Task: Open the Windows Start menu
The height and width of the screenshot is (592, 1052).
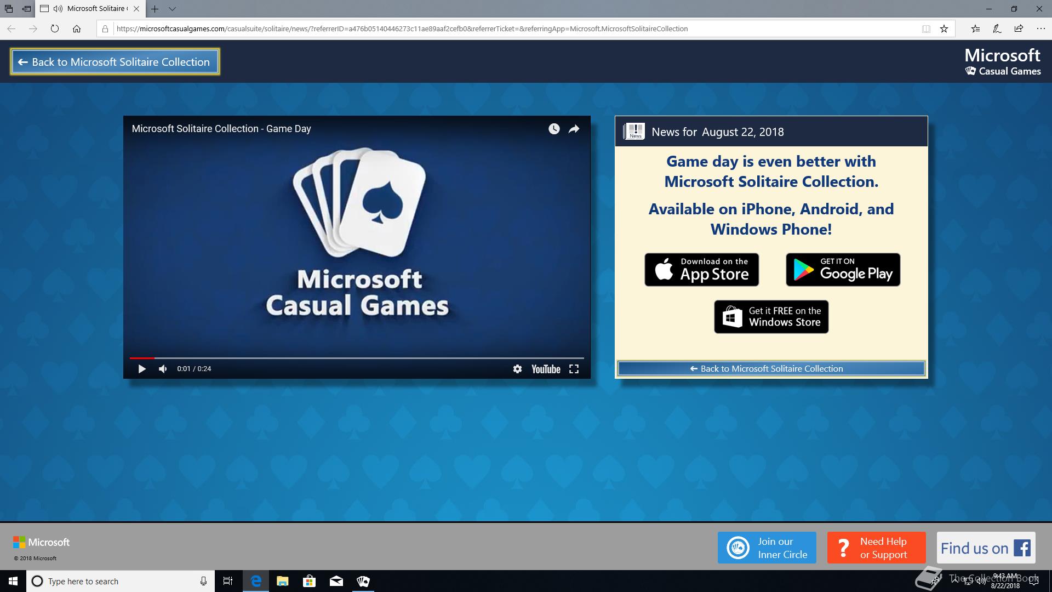Action: 13,581
